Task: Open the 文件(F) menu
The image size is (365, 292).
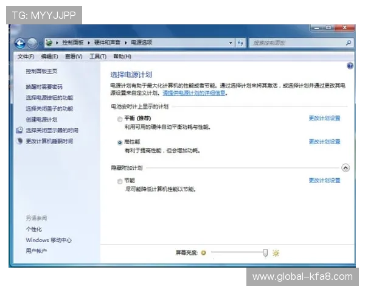Action: click(26, 57)
